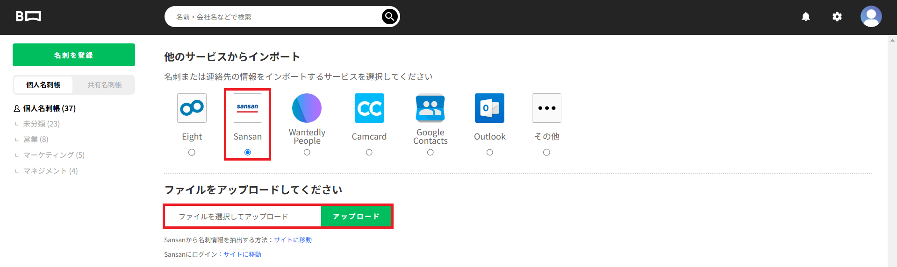Screen dimensions: 897x267
Task: Click the Wantedly People label text
Action: (x=307, y=137)
